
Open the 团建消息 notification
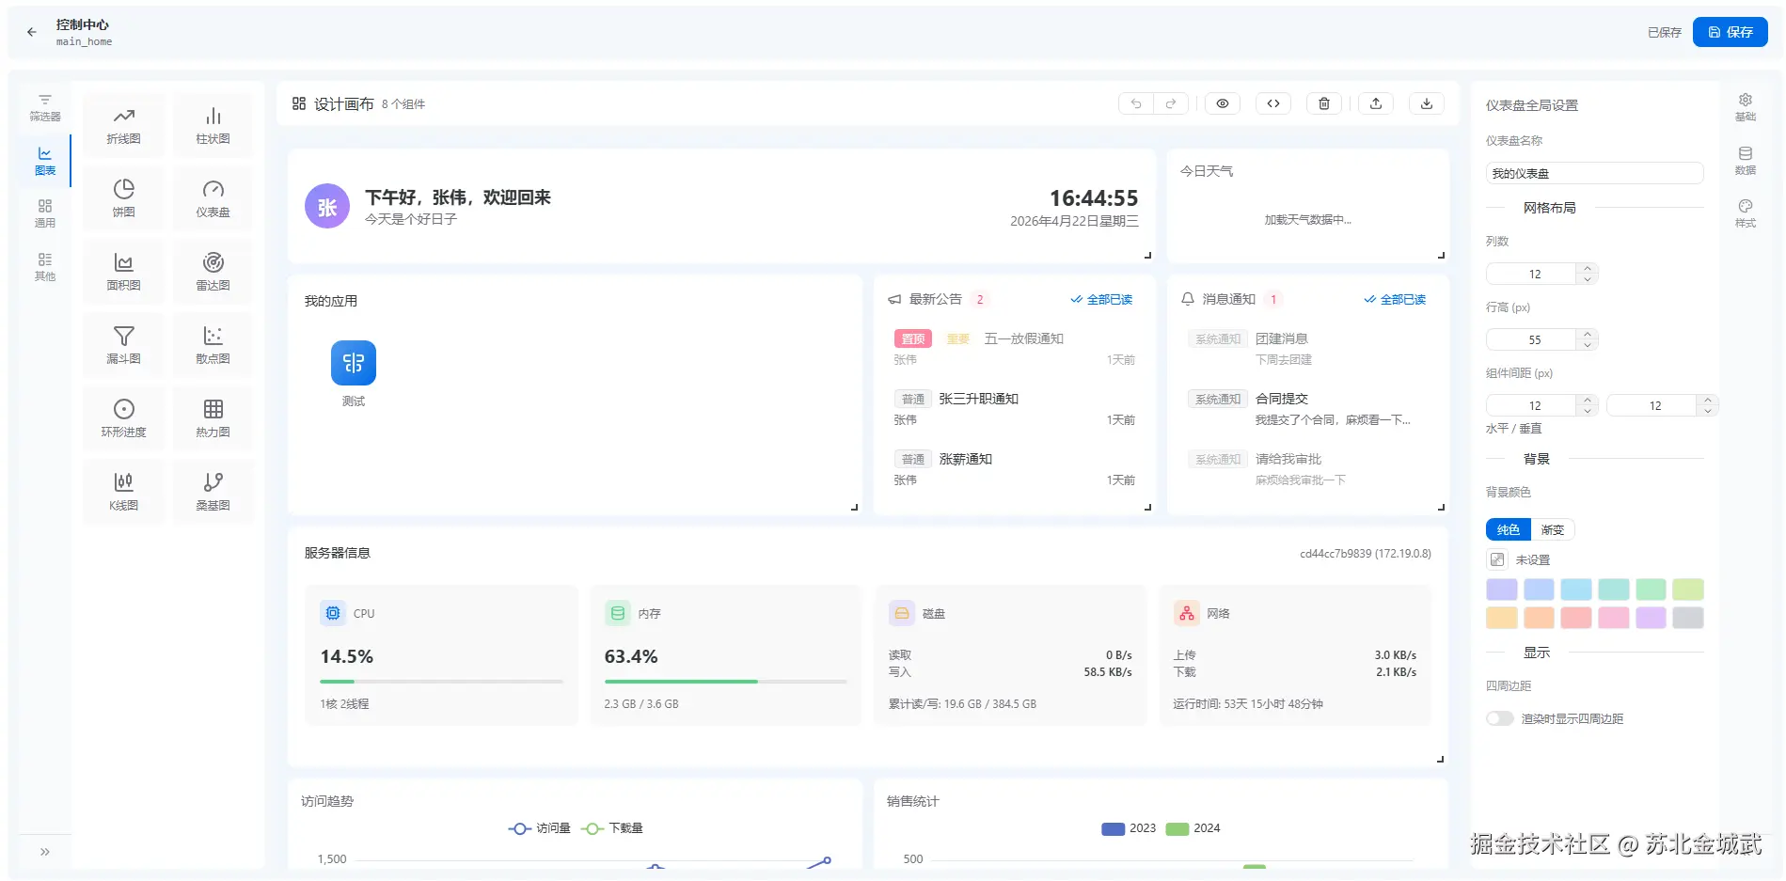tap(1282, 338)
